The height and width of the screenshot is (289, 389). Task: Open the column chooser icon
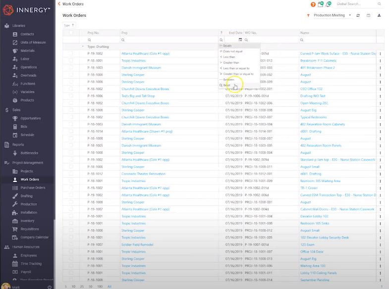(368, 15)
